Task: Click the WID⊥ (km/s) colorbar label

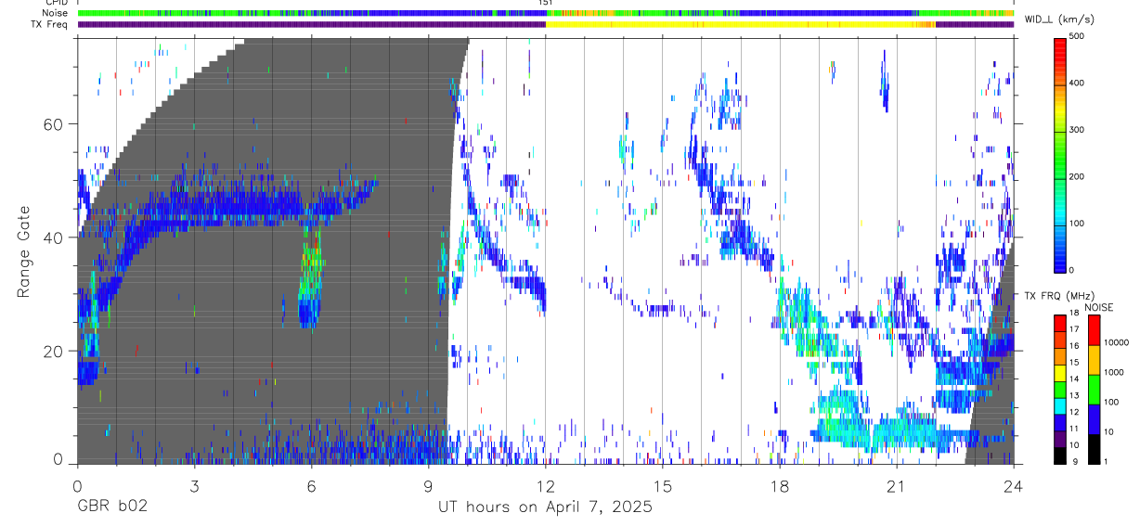Action: tap(1060, 19)
